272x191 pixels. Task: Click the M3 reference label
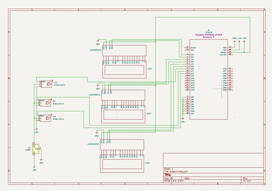pos(56,83)
